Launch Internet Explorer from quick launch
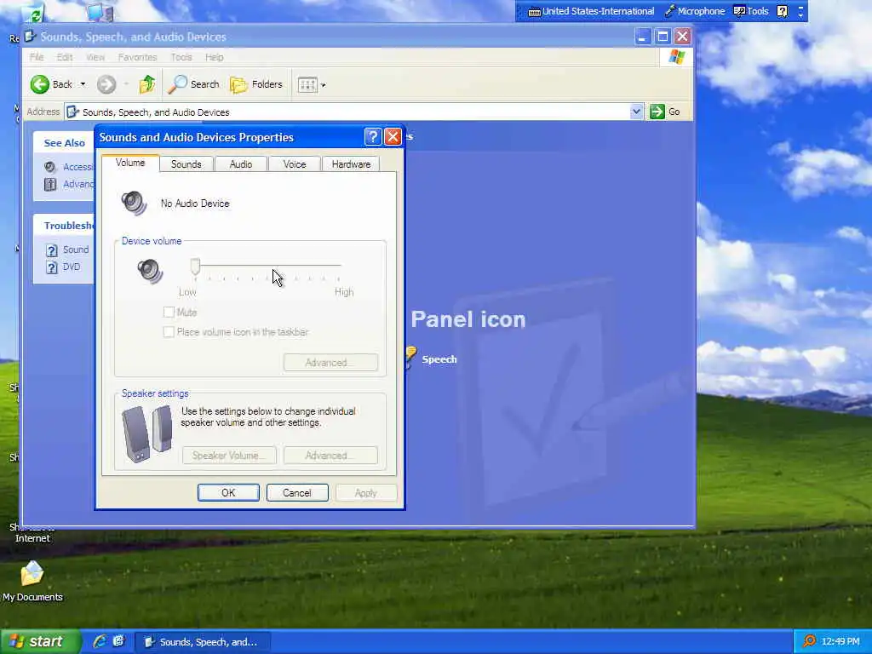This screenshot has width=872, height=654. (x=100, y=641)
